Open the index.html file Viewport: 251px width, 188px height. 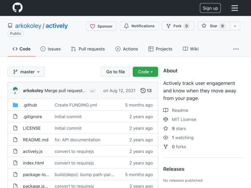pyautogui.click(x=33, y=163)
